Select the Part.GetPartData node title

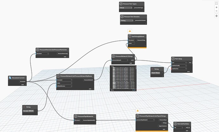tap(183, 124)
